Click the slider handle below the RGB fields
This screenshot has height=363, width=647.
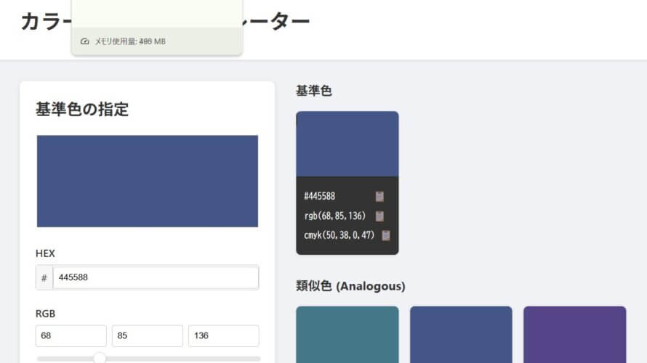point(100,358)
